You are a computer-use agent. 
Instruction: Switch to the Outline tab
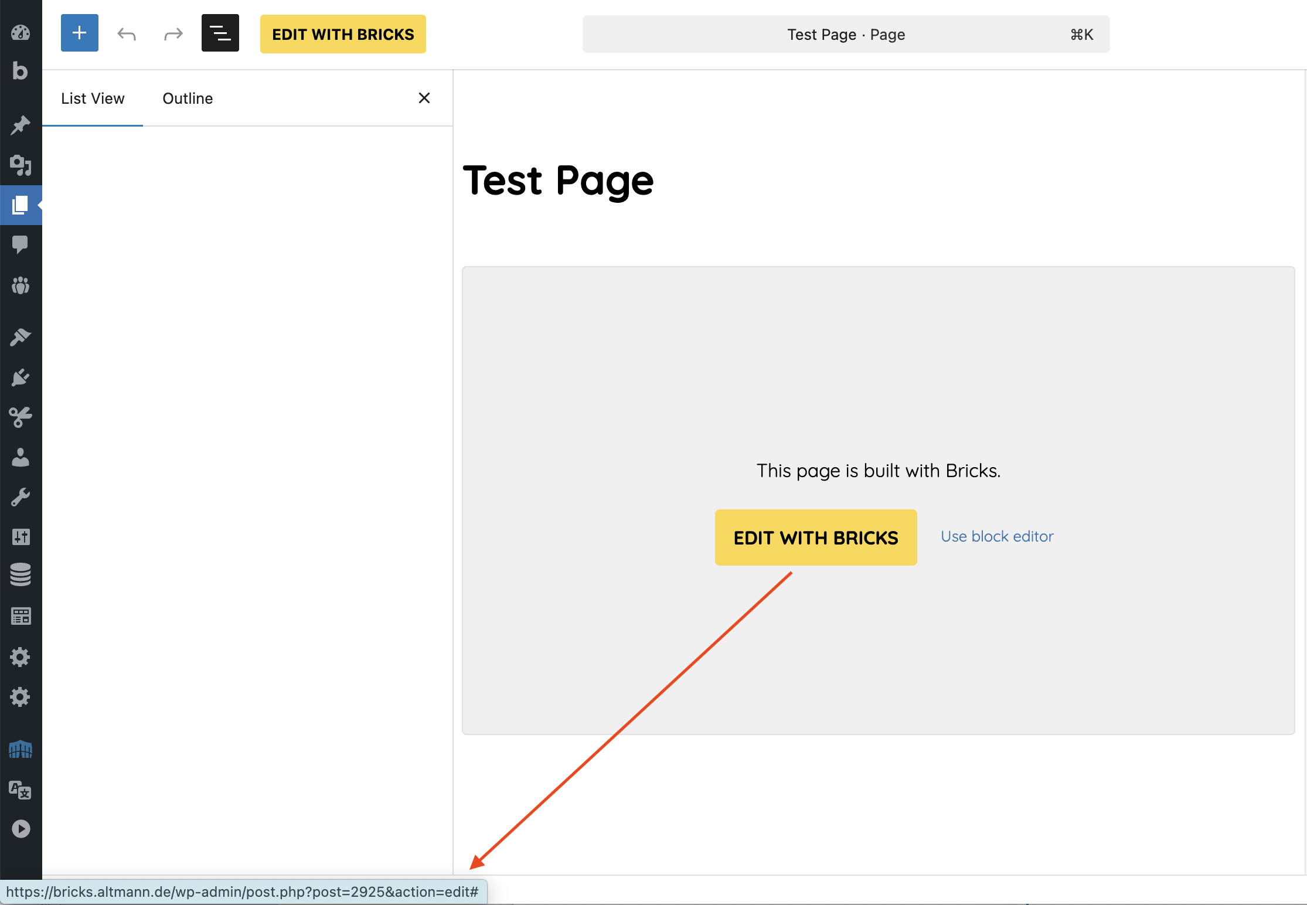[188, 98]
